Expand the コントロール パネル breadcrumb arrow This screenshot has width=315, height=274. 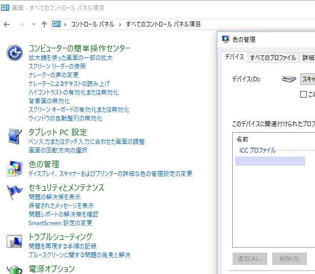[120, 24]
